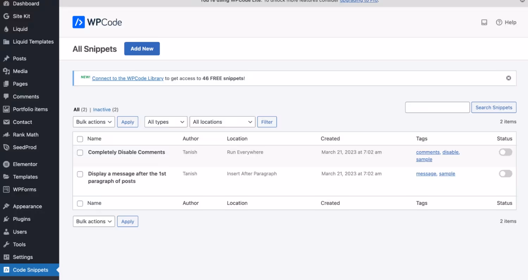Click the SeedProd icon
Viewport: 528px width, 280px height.
[x=6, y=147]
